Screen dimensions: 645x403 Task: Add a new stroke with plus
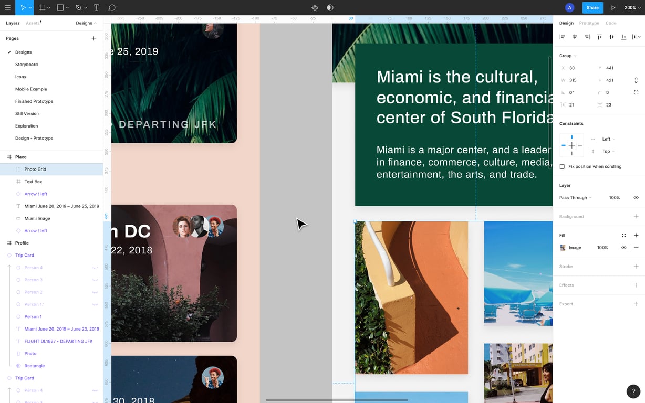636,267
